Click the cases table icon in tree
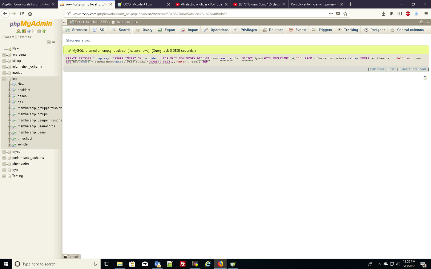431x269 pixels. pos(14,96)
